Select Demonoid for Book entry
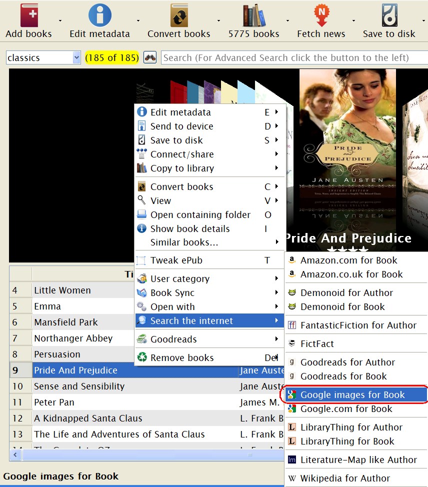This screenshot has width=428, height=487. tap(356, 306)
